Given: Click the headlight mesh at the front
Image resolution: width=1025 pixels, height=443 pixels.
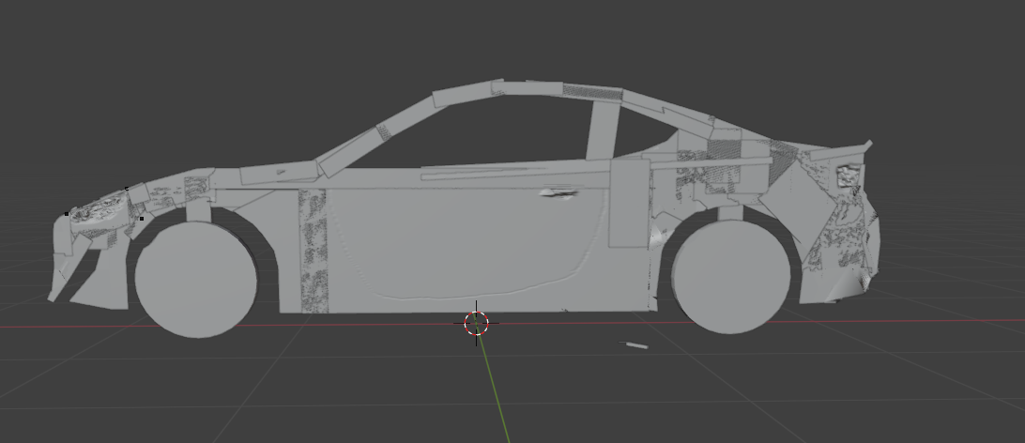Looking at the screenshot, I should click(x=98, y=209).
